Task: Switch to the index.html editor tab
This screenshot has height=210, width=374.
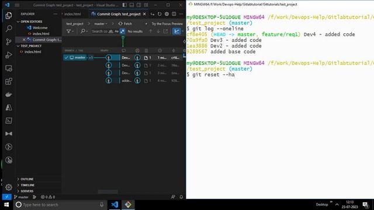Action: [72, 14]
